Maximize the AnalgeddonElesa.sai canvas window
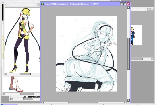This screenshot has width=155, height=105. coord(125,4)
